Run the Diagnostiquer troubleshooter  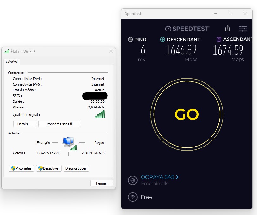click(76, 168)
